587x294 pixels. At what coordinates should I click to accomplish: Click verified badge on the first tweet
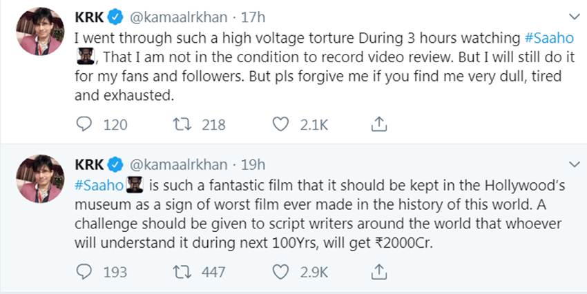(x=115, y=17)
